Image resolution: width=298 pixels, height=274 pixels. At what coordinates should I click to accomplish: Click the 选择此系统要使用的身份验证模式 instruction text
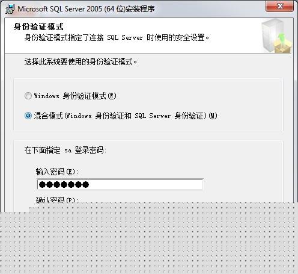click(81, 61)
